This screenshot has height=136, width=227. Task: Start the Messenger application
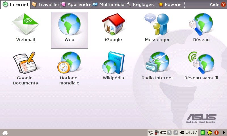[x=157, y=24]
